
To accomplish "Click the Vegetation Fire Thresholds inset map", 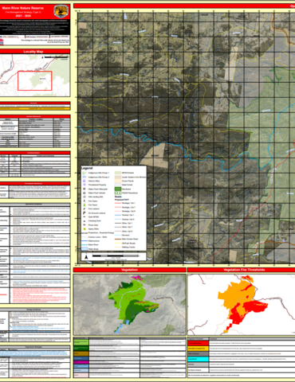I will pyautogui.click(x=242, y=305).
